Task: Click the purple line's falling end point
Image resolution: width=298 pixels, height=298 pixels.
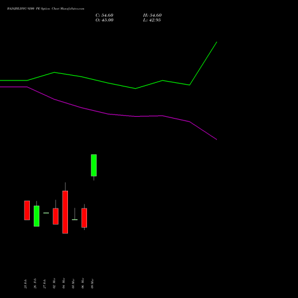Action: pos(216,139)
